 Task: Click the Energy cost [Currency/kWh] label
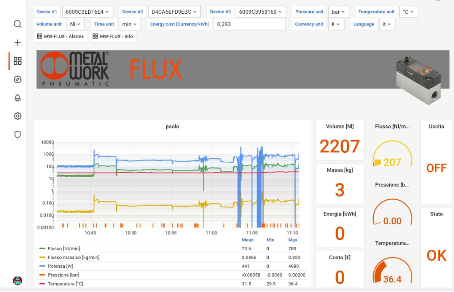[180, 24]
